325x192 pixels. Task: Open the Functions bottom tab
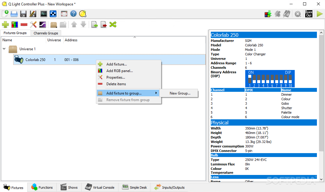click(x=42, y=188)
